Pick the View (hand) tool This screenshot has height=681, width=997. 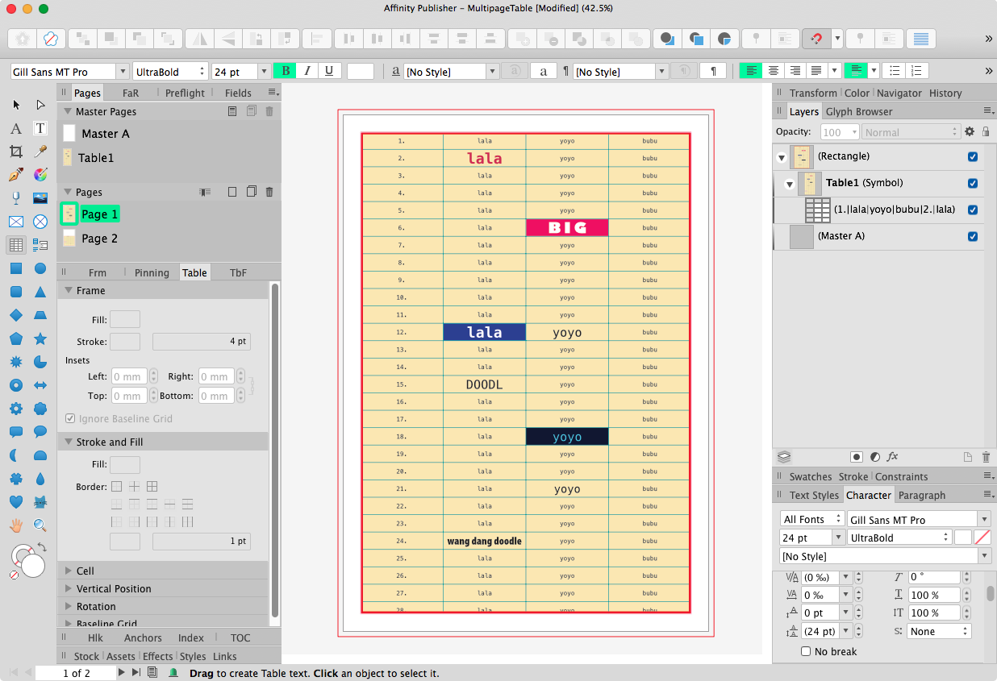pyautogui.click(x=16, y=525)
